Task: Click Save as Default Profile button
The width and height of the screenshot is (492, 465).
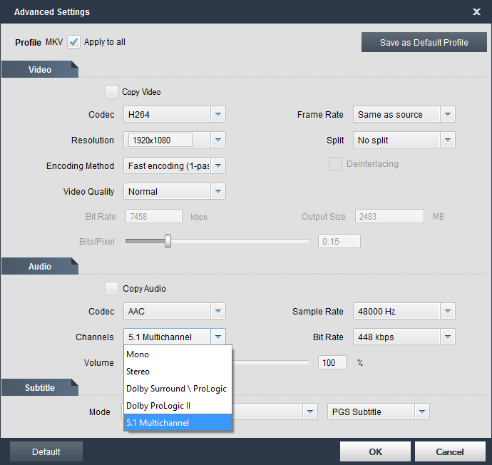Action: coord(424,43)
